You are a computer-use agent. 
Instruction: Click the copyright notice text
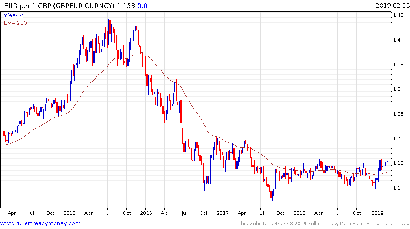(x=324, y=224)
